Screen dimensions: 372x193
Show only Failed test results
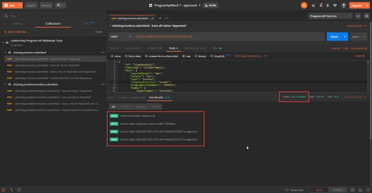click(x=155, y=107)
